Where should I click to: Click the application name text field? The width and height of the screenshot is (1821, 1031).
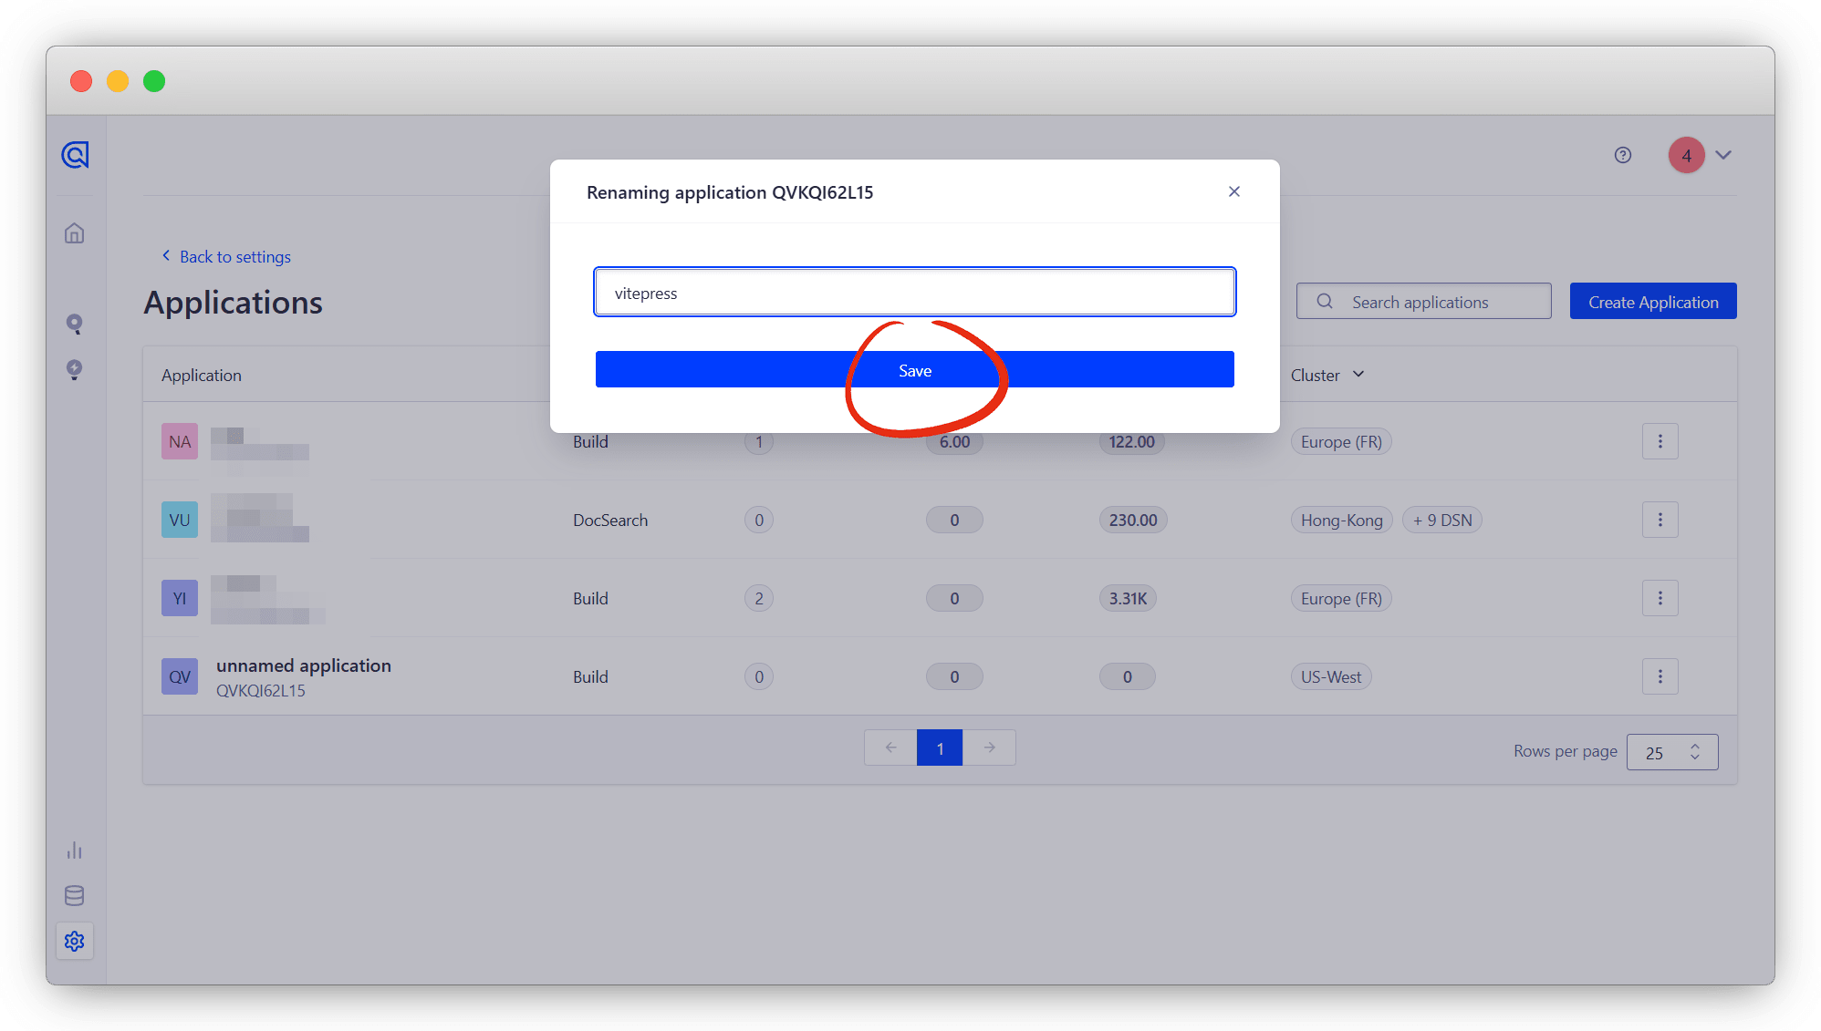point(914,293)
